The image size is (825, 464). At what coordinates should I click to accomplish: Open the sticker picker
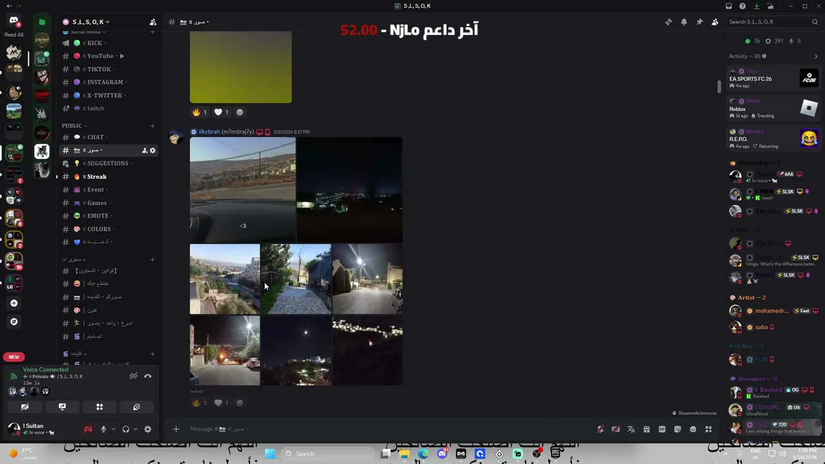677,429
